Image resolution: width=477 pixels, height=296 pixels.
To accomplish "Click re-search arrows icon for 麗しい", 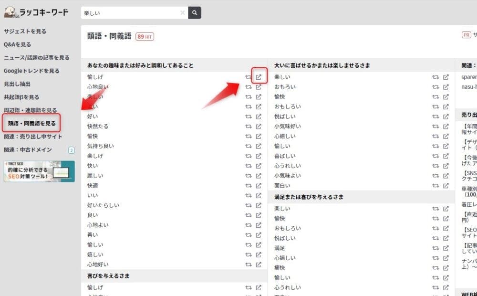I will point(249,176).
